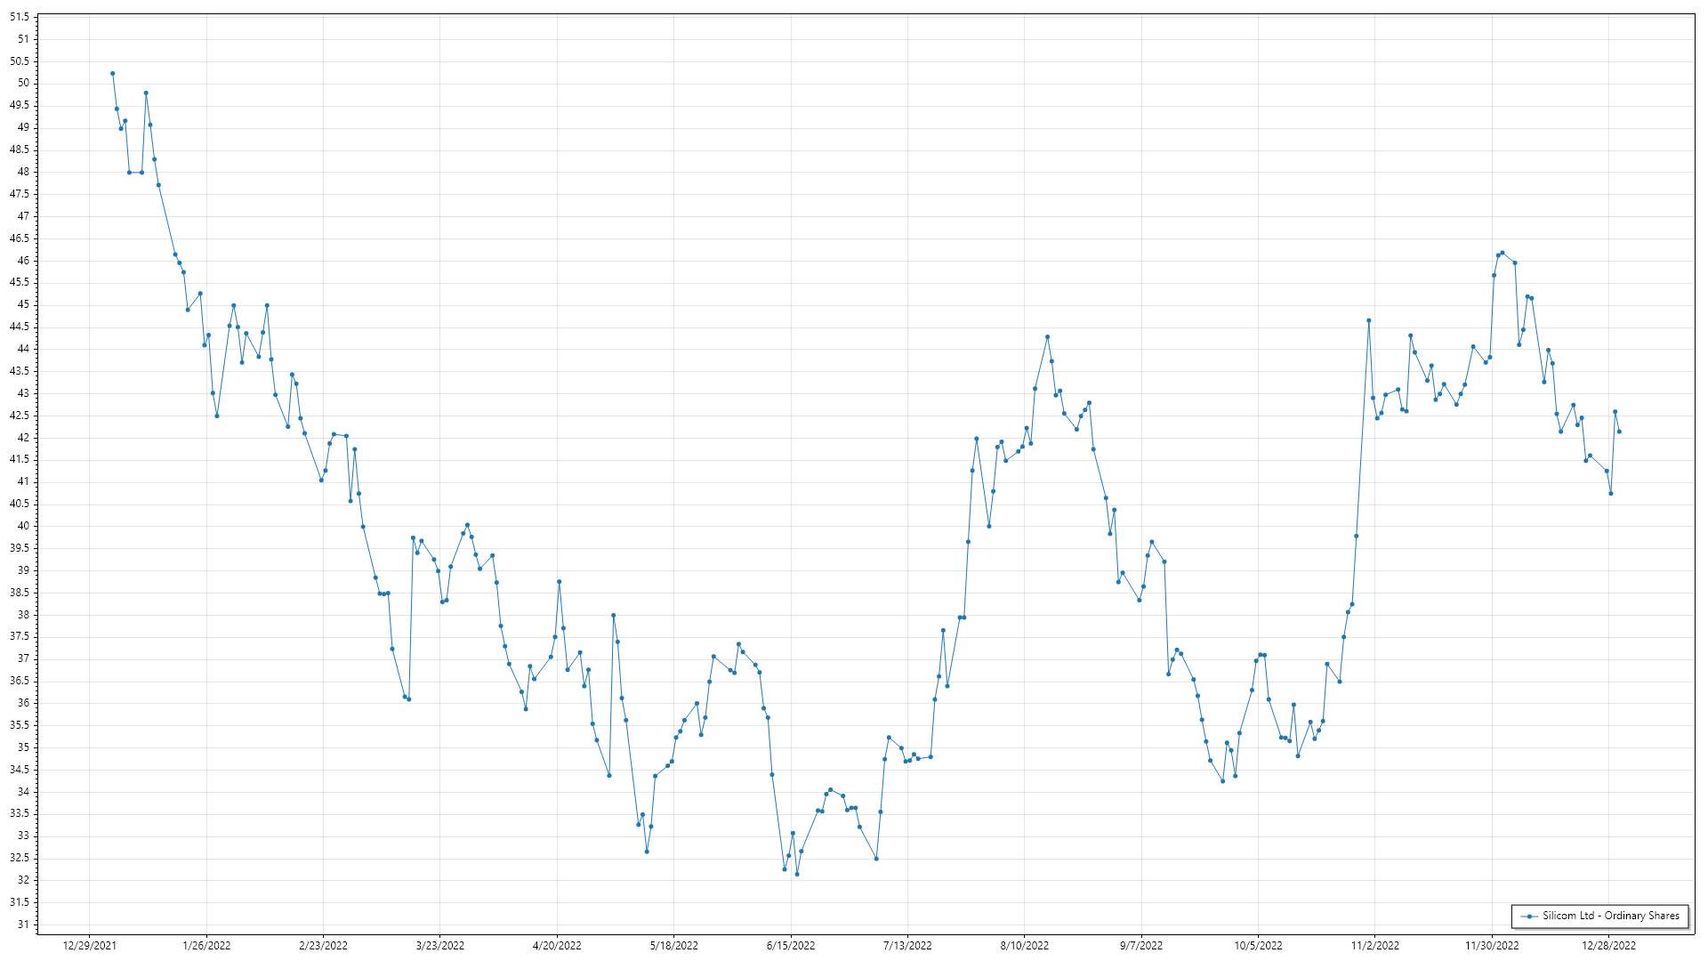This screenshot has height=961, width=1708.
Task: Click the August peak data point near 44.3
Action: pos(1047,337)
